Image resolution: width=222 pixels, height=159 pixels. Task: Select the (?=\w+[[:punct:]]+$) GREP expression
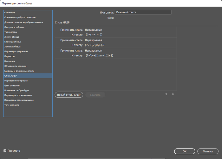pyautogui.click(x=99, y=55)
